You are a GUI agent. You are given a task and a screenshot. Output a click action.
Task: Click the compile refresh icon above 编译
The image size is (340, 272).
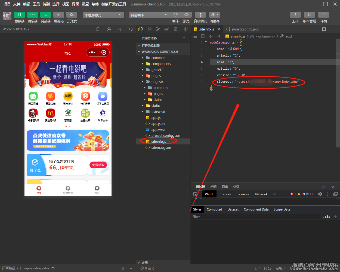click(175, 15)
